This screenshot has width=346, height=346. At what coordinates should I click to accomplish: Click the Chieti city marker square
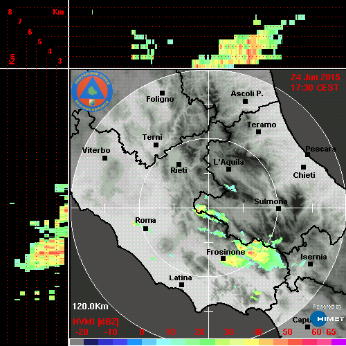click(x=304, y=167)
